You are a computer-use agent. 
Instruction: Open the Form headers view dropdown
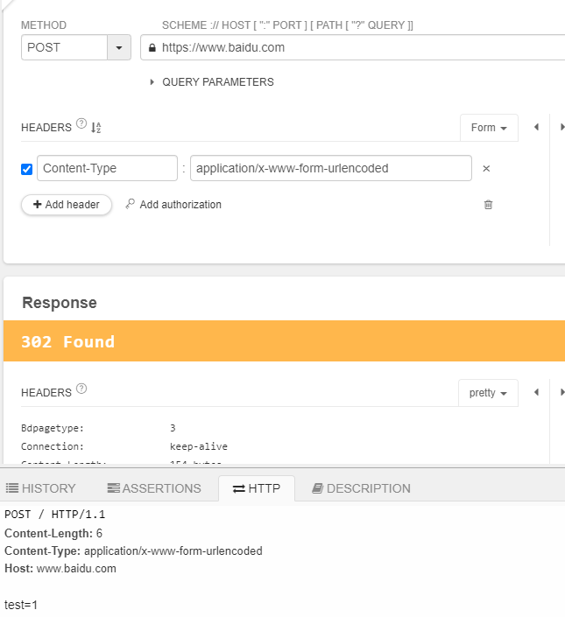489,128
